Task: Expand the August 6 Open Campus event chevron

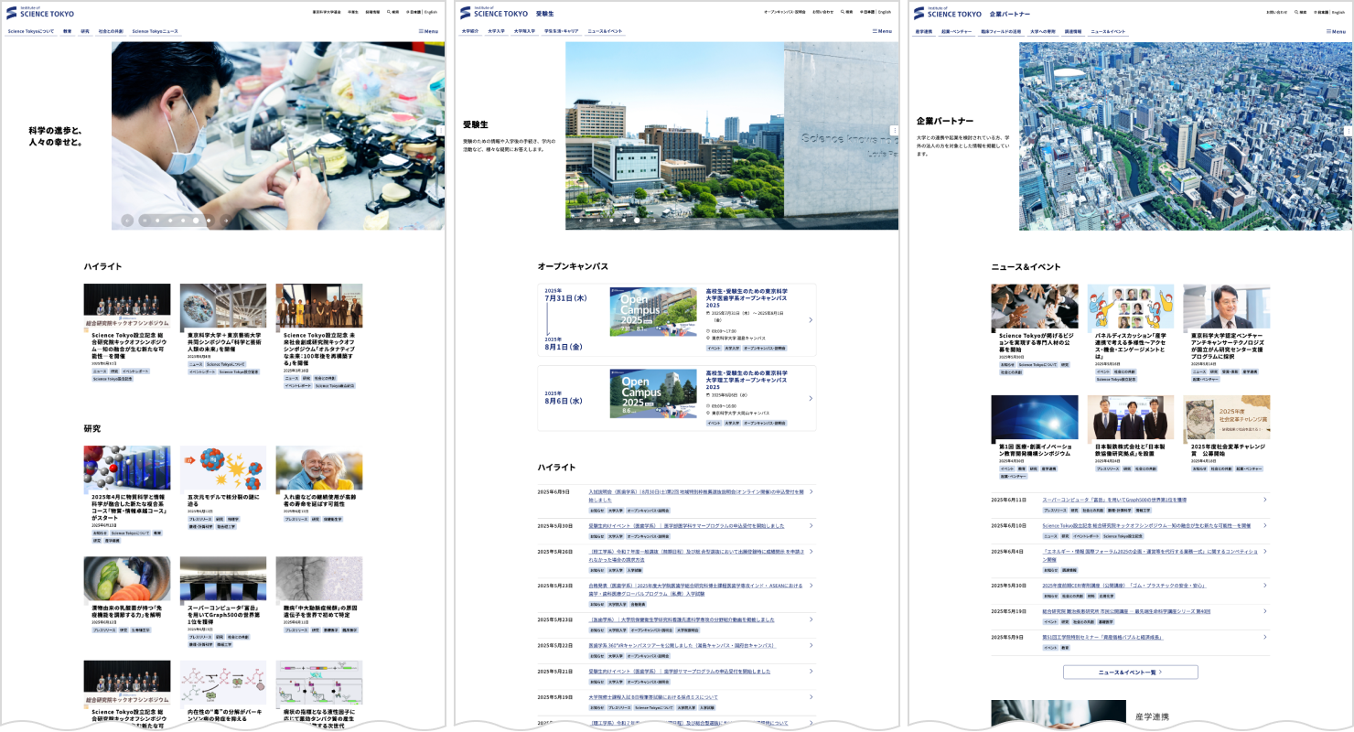Action: (x=810, y=398)
